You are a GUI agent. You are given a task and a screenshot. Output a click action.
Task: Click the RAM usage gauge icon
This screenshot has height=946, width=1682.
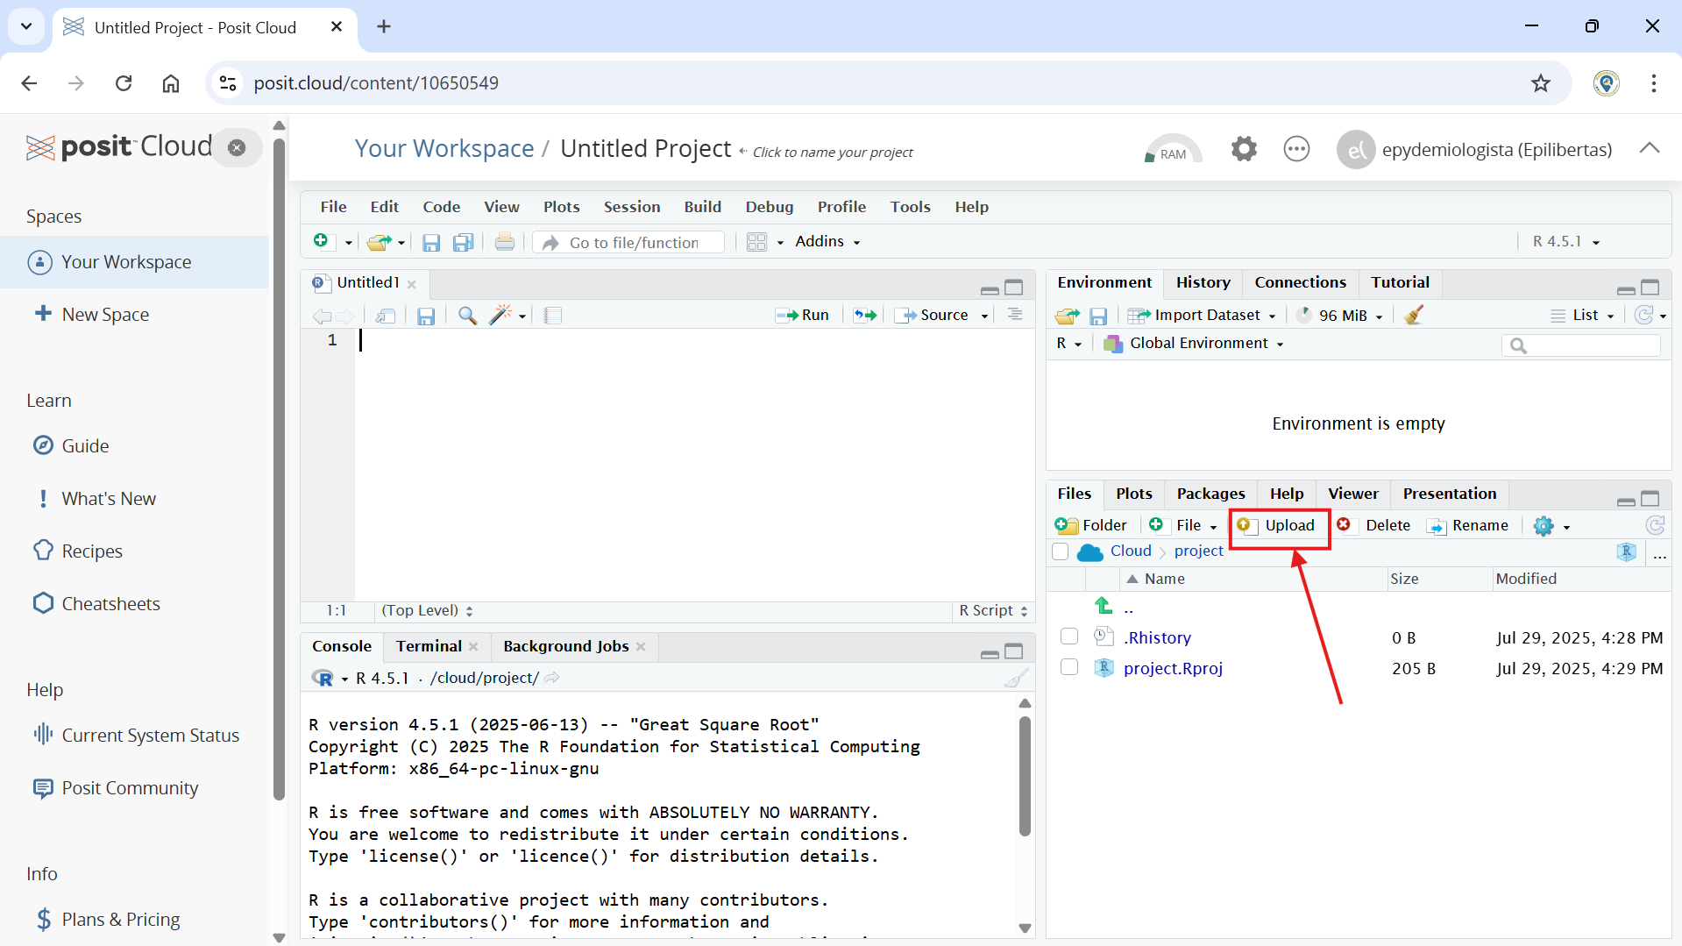[1173, 150]
